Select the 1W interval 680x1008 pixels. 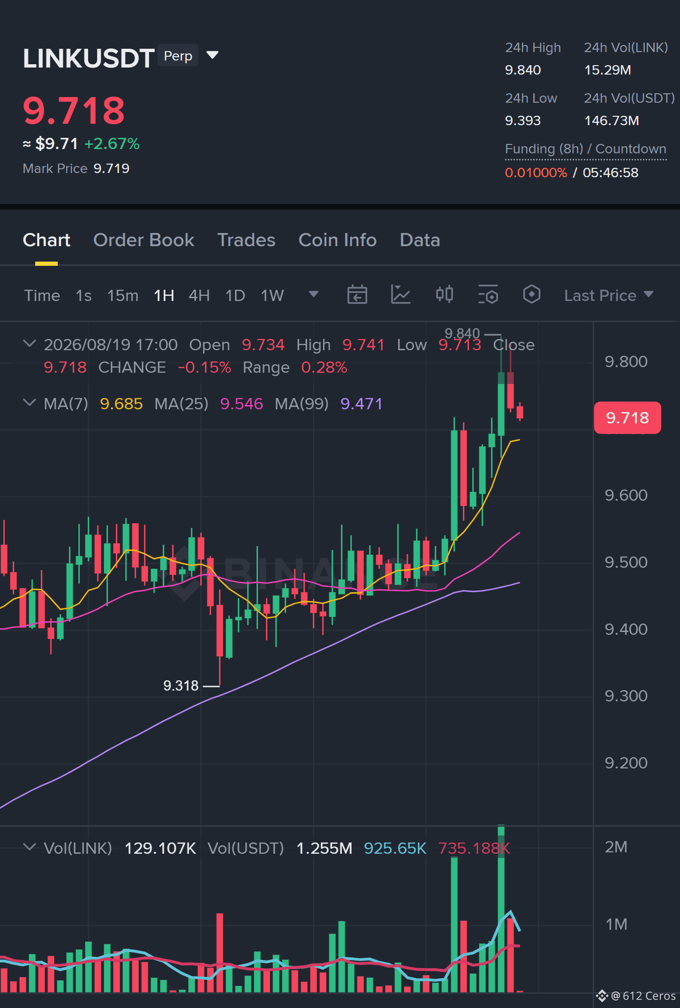point(272,295)
